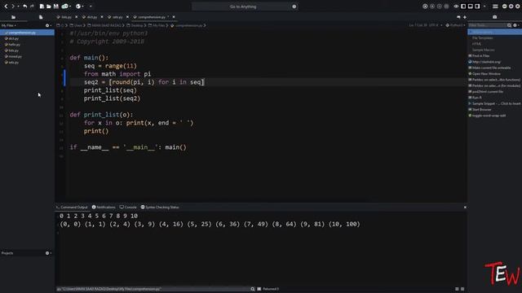The height and width of the screenshot is (293, 522).
Task: Toggle focus mode with the eye icon
Action: point(456,7)
